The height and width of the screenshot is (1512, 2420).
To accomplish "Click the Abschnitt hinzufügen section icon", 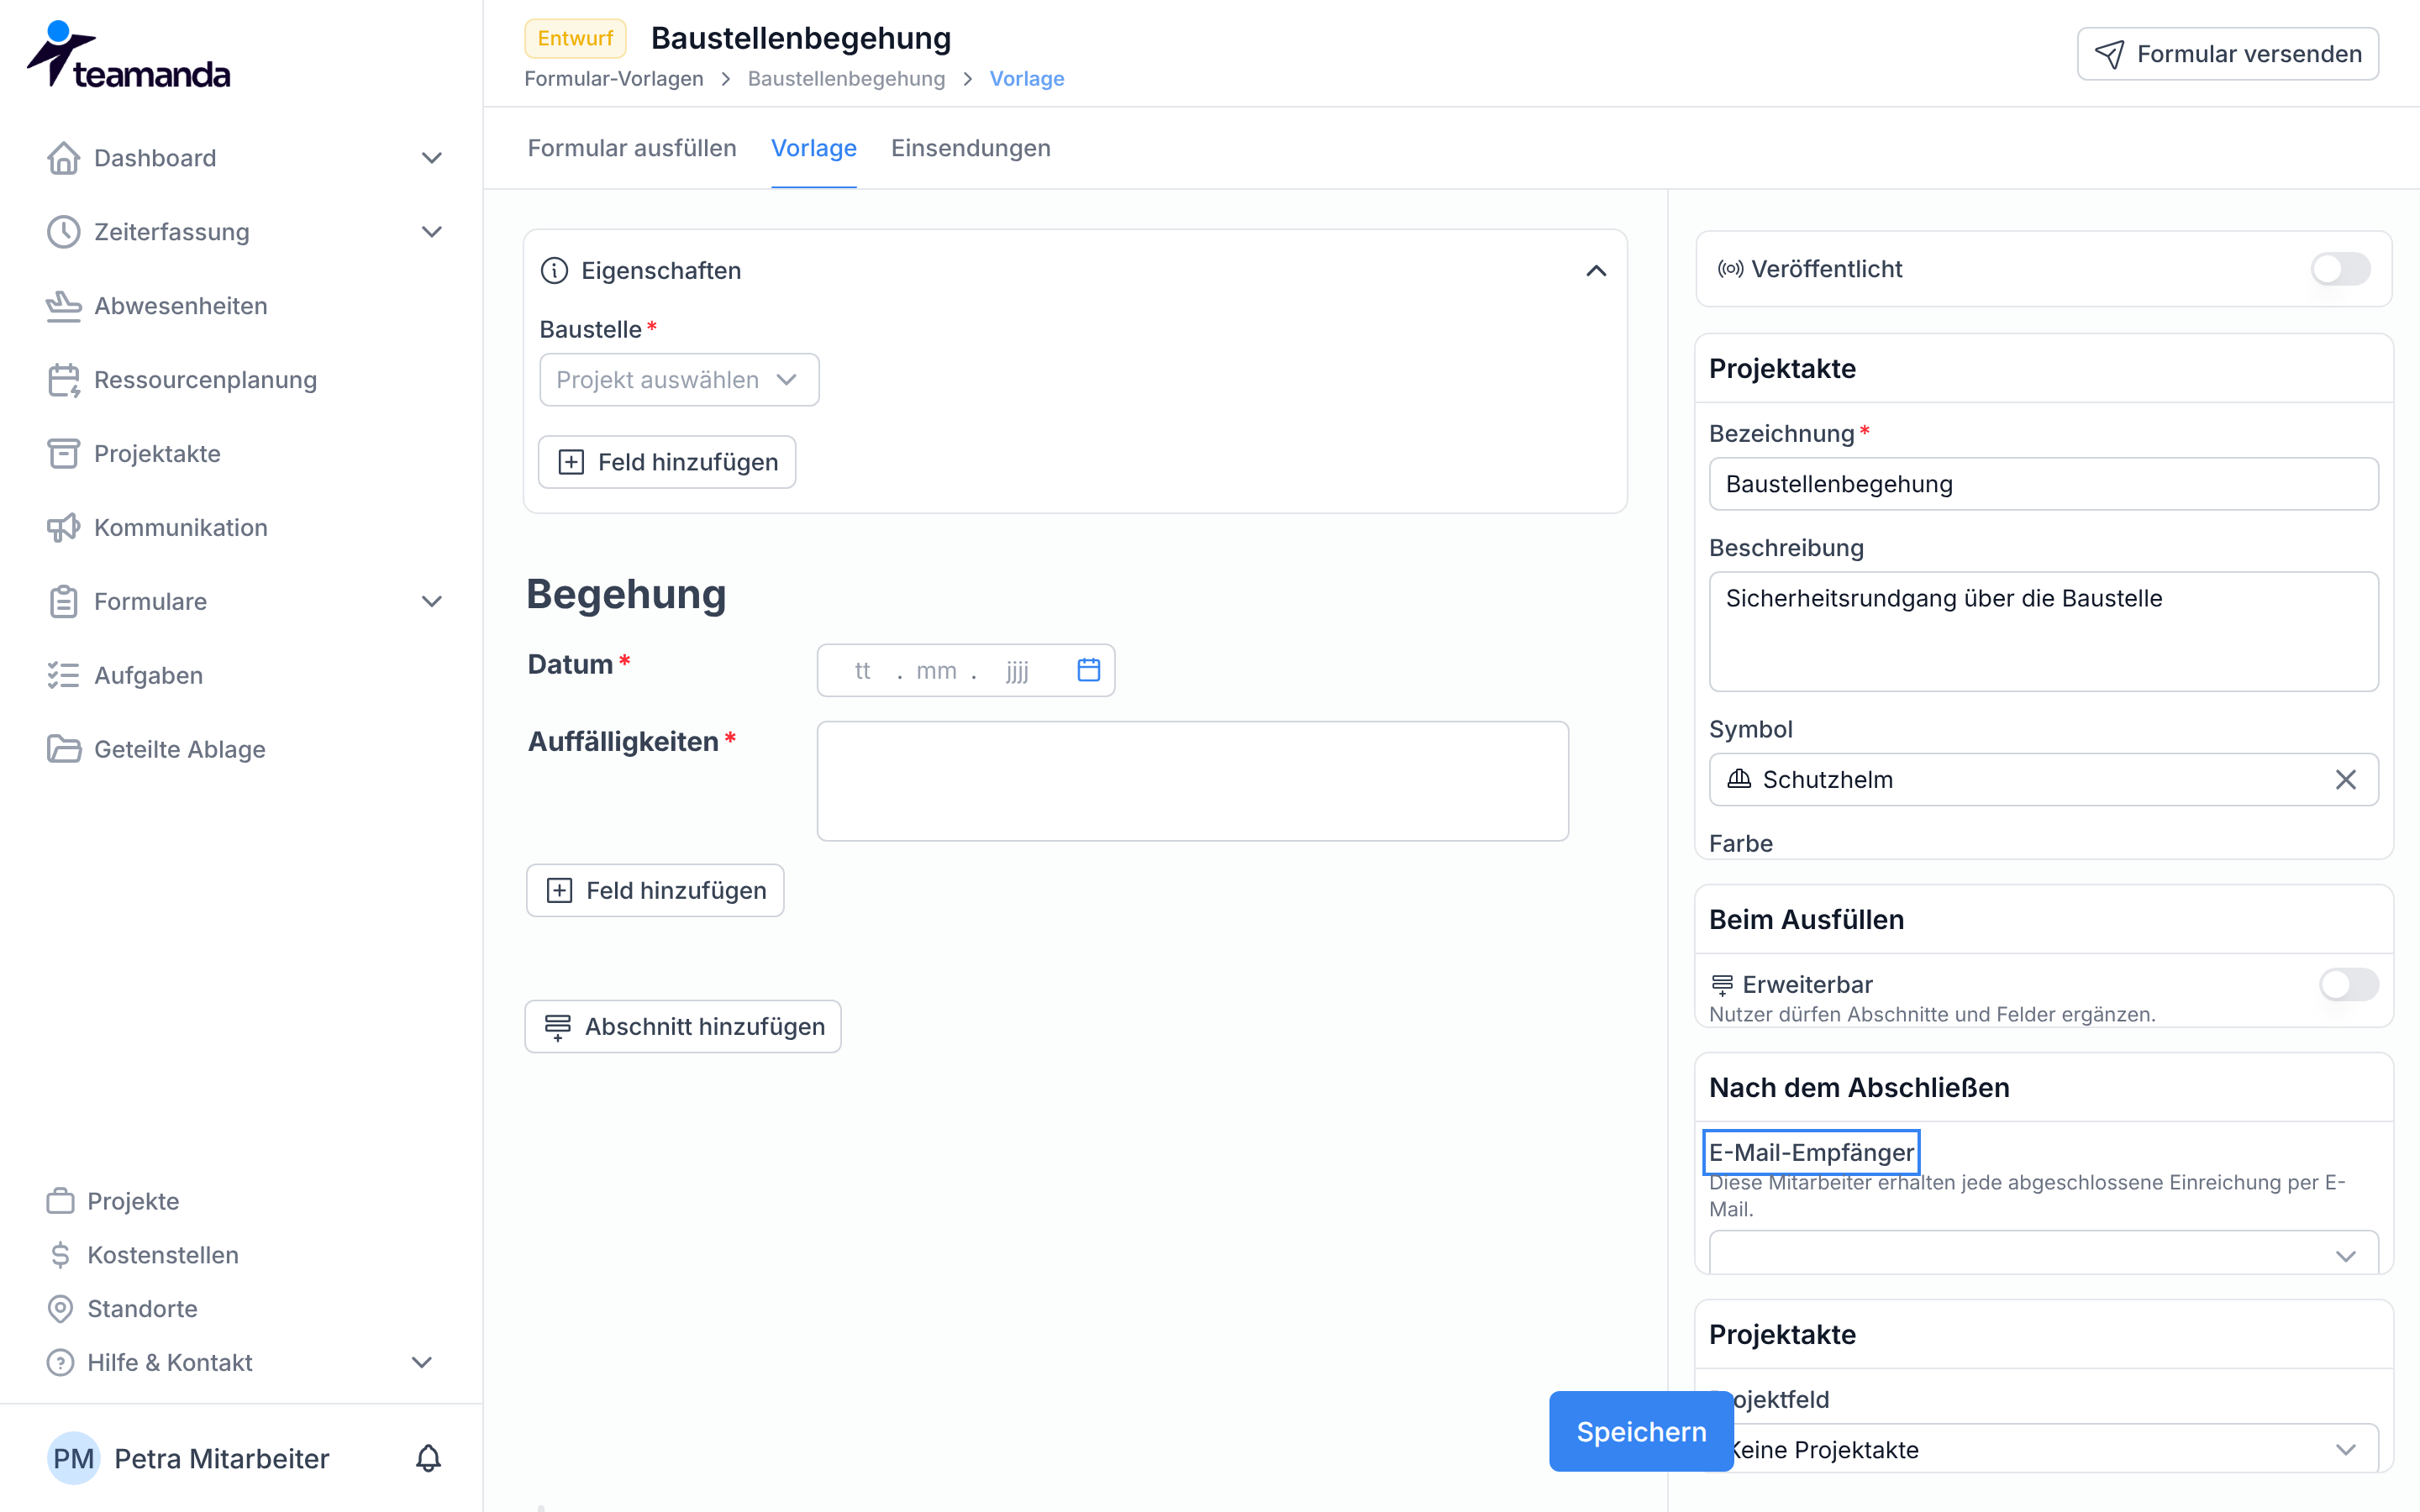I will click(558, 1027).
